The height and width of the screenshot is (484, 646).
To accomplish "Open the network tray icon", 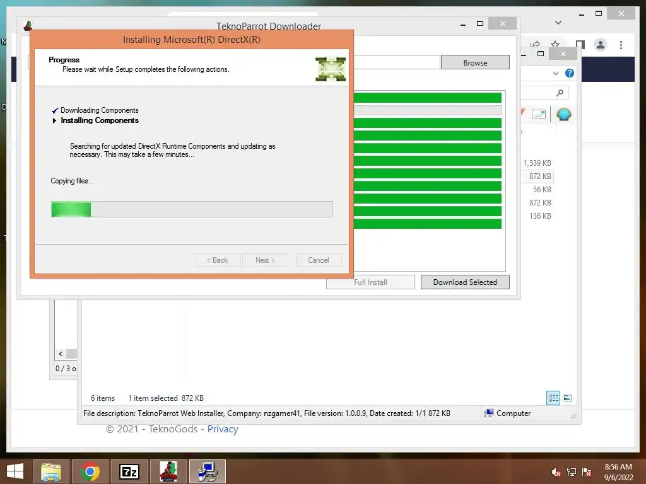I will click(572, 472).
